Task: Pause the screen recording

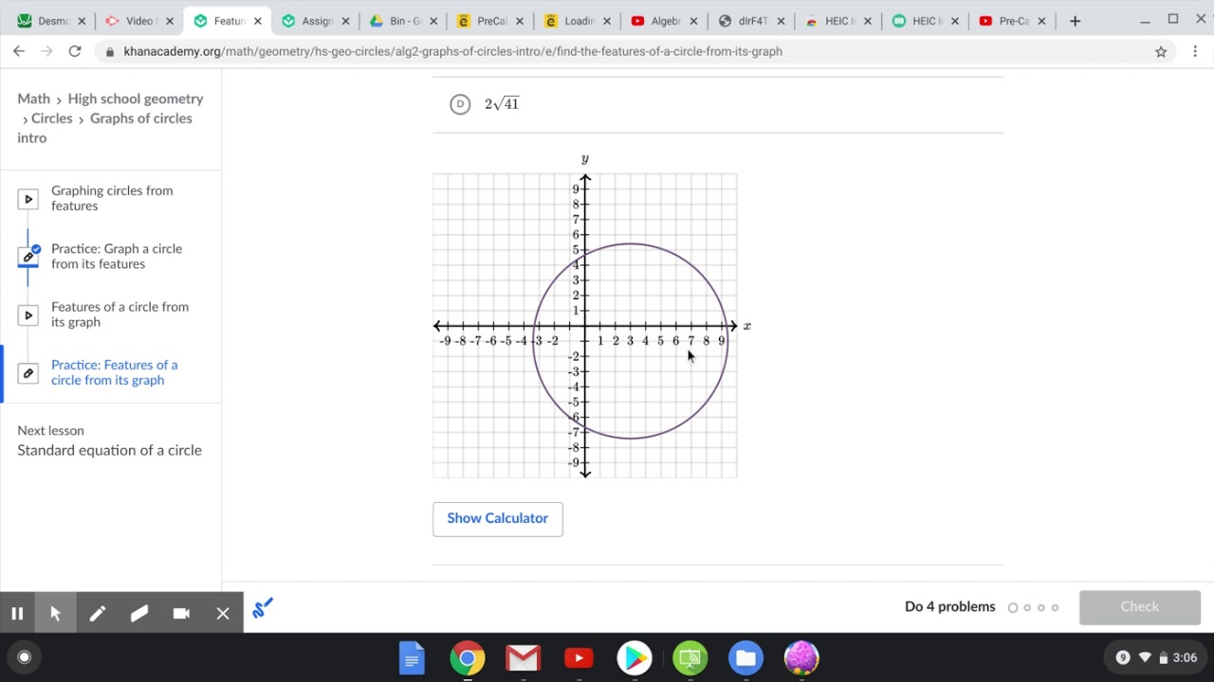Action: coord(17,613)
